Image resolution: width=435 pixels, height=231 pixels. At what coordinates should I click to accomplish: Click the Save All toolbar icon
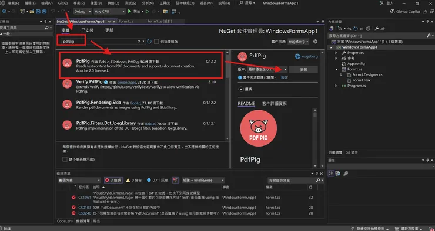(x=44, y=12)
